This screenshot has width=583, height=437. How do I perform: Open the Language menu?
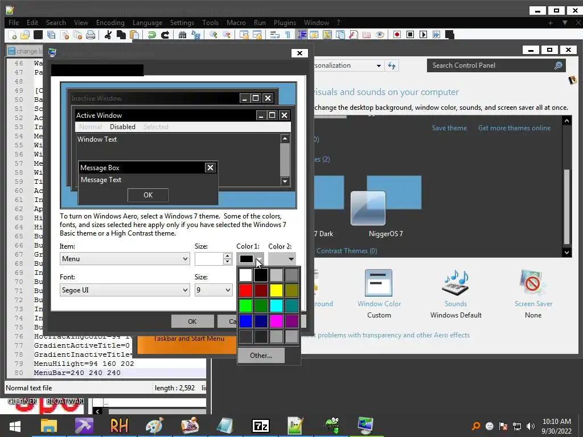[x=147, y=23]
